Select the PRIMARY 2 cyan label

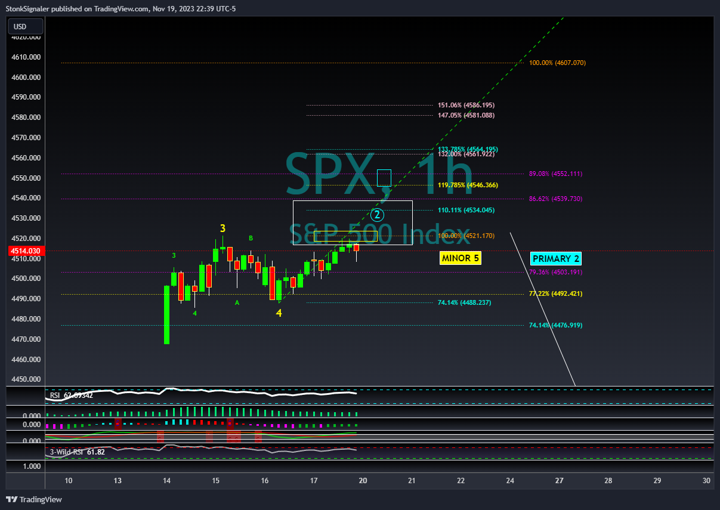[x=556, y=259]
